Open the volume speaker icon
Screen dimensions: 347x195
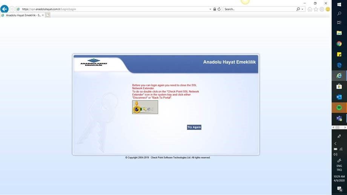click(335, 154)
